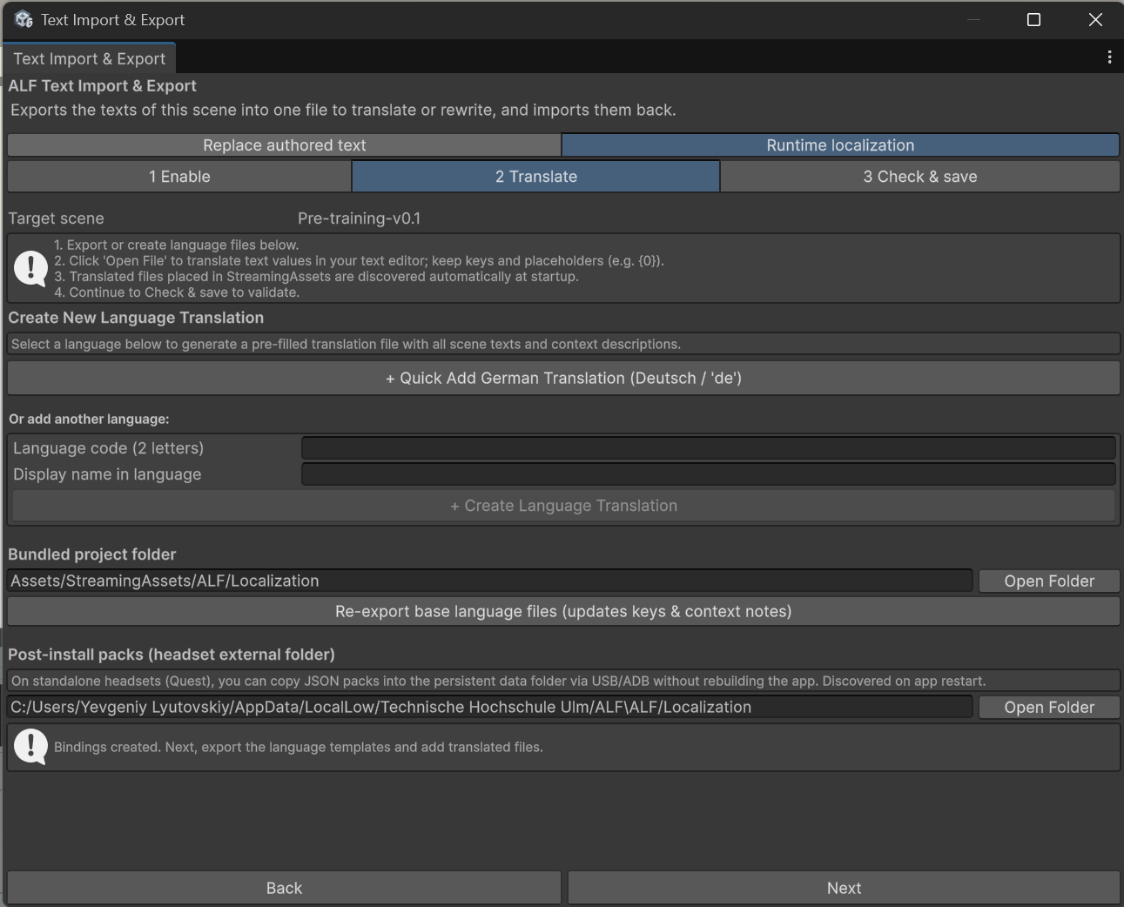Select the Text Import & Export tab
The width and height of the screenshot is (1124, 907).
tap(89, 58)
